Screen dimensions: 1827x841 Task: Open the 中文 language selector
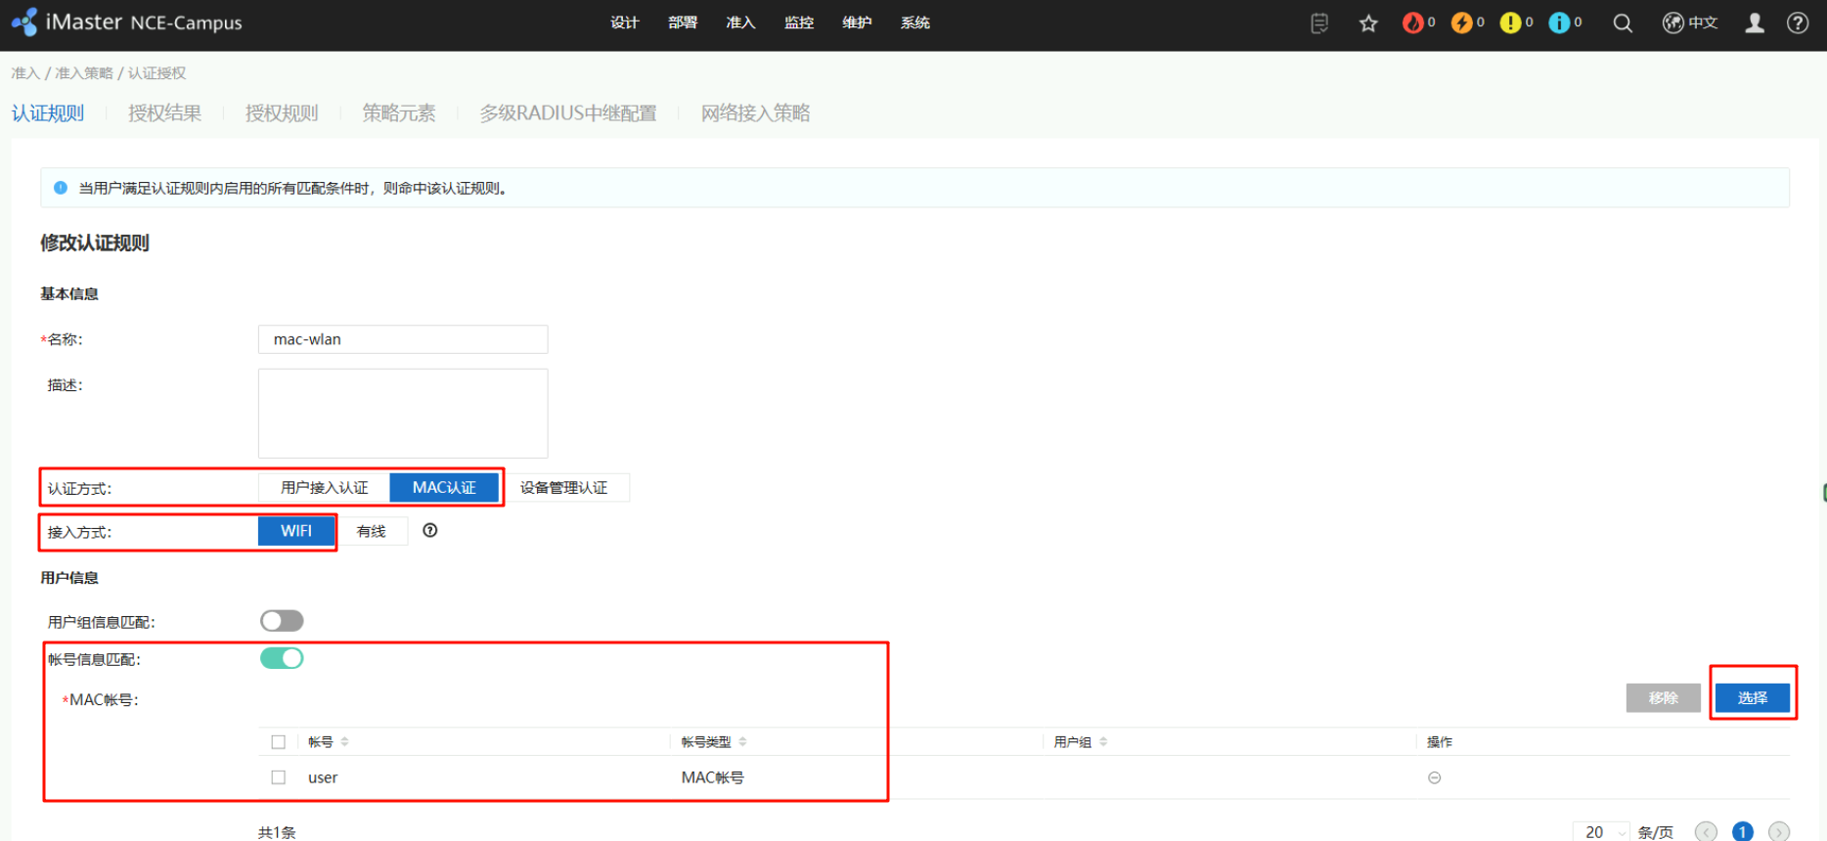1691,23
